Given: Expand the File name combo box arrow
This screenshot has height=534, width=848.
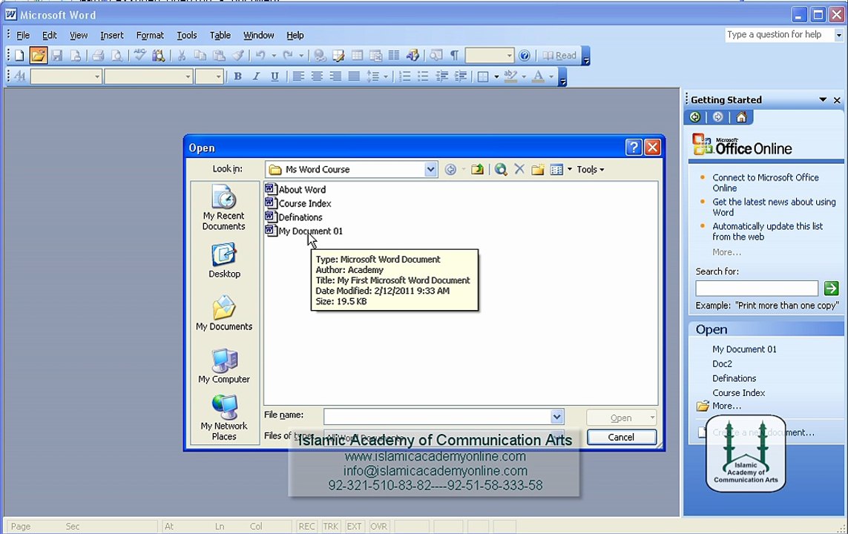Looking at the screenshot, I should pyautogui.click(x=556, y=417).
